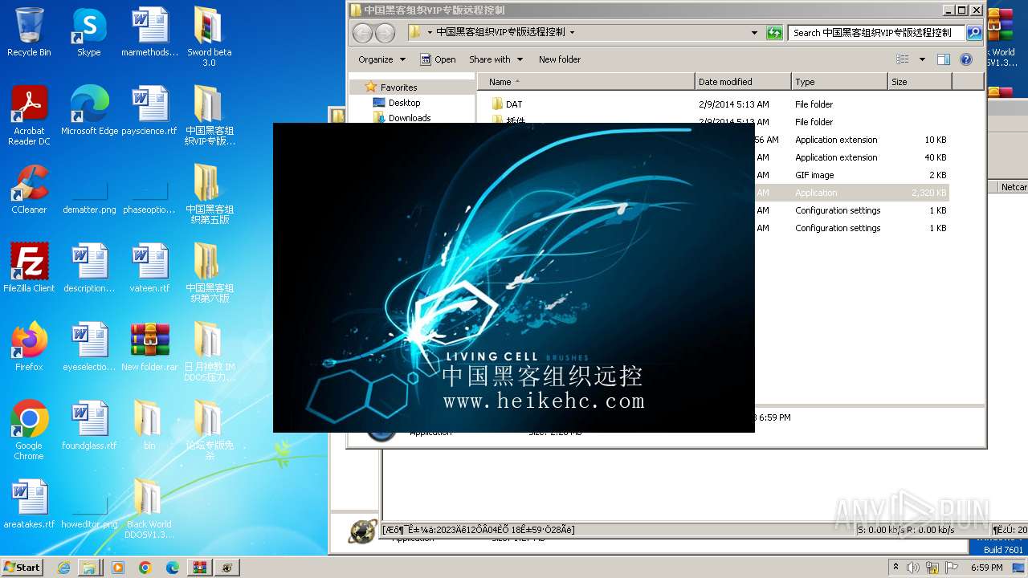The image size is (1028, 578).
Task: Select the 中国黑客组织第五版 folder
Action: click(209, 193)
